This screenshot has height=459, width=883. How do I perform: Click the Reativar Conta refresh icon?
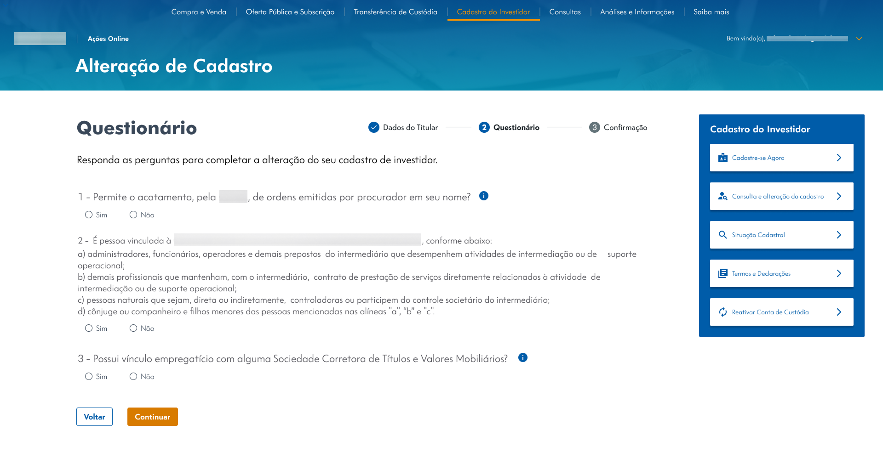723,312
